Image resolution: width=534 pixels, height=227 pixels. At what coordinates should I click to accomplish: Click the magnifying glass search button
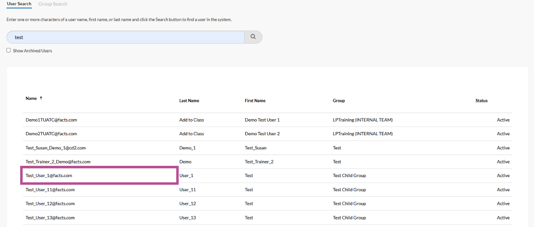(x=253, y=37)
